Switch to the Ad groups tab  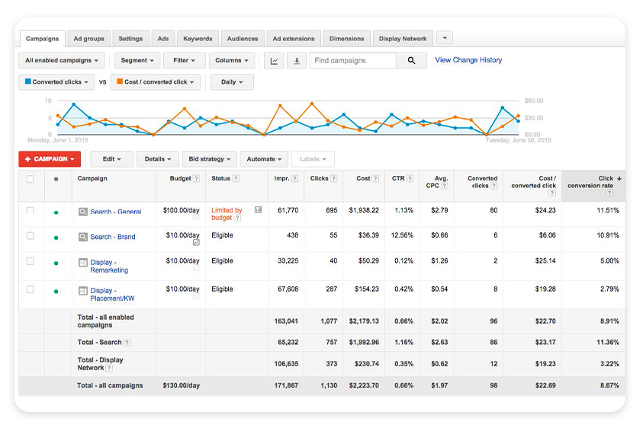[x=88, y=39]
